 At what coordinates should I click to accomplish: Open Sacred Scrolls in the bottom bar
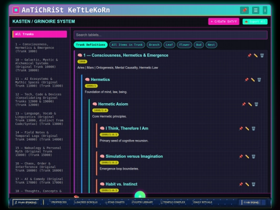click(x=86, y=202)
